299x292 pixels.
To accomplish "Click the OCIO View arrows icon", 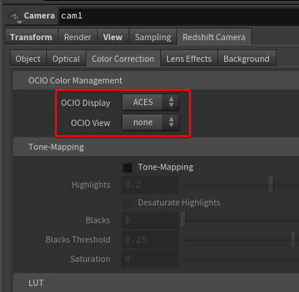I will pos(171,122).
